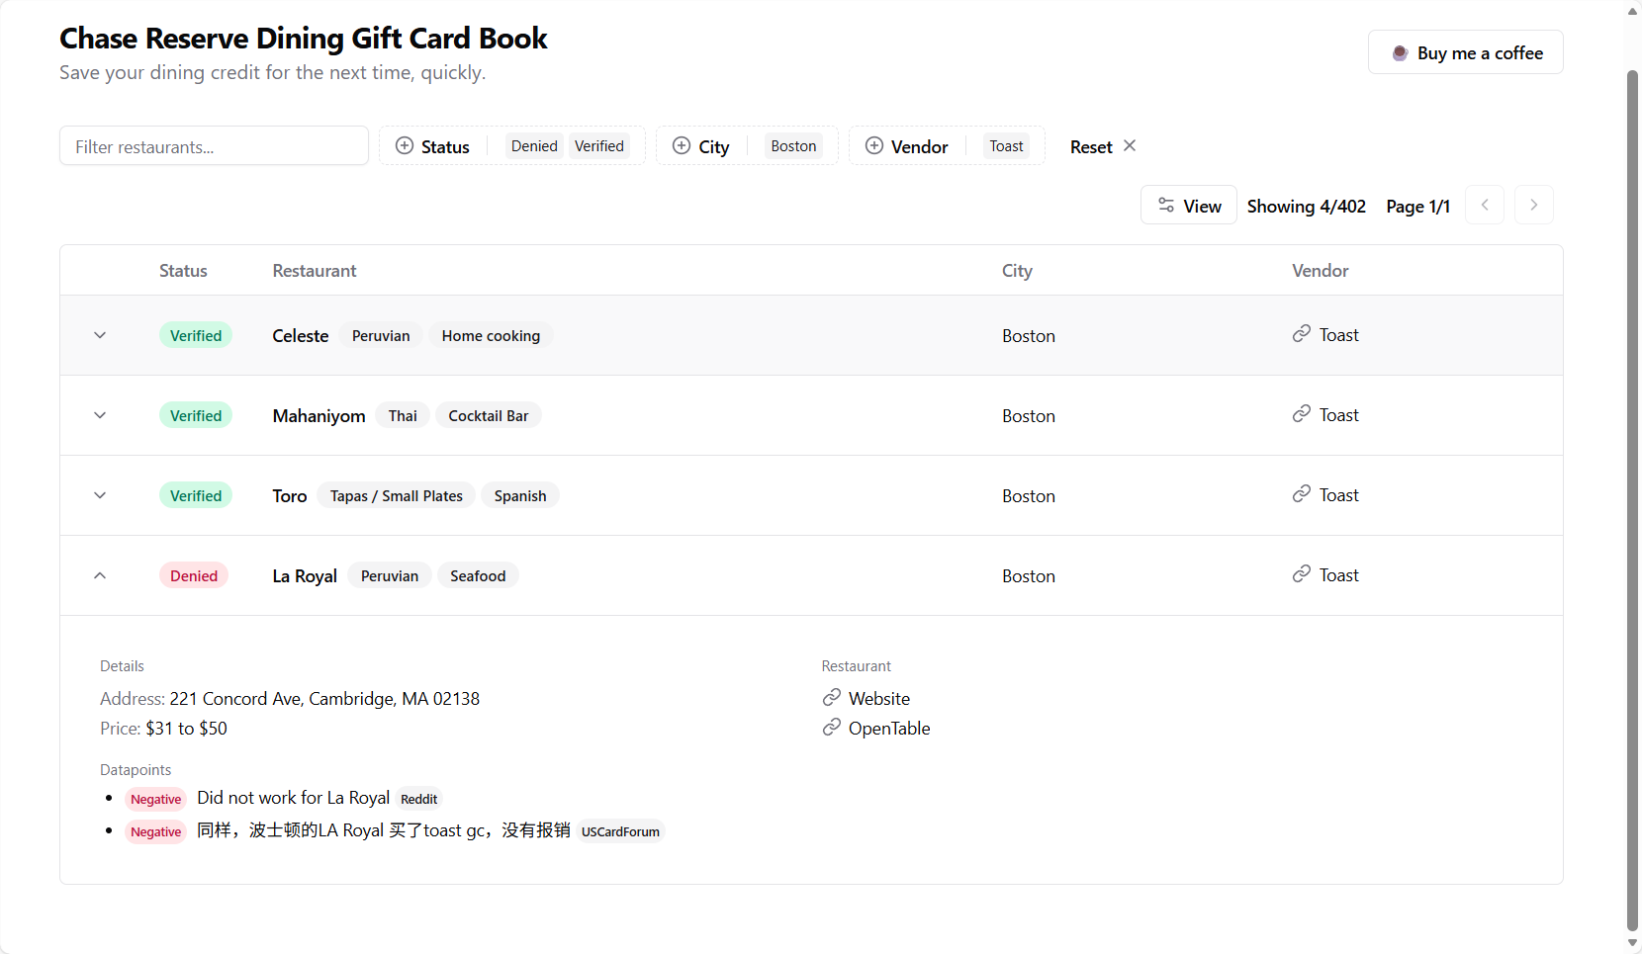Collapse the La Royal row details
This screenshot has width=1642, height=954.
pos(100,575)
